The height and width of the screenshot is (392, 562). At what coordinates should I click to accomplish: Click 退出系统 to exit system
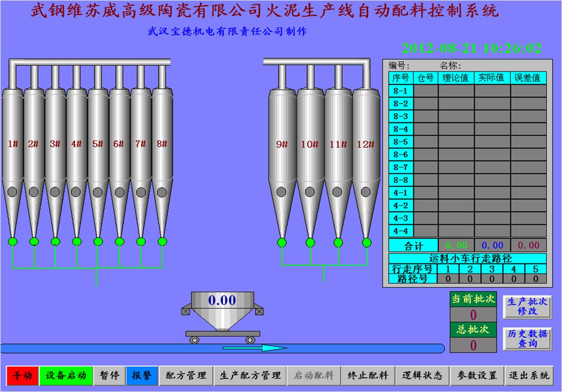pos(529,375)
